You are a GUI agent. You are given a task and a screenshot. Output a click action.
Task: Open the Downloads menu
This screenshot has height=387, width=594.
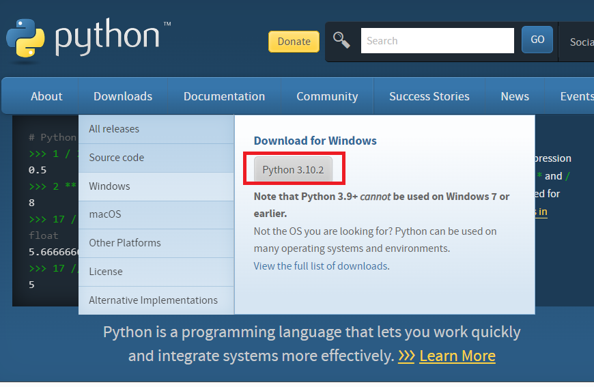tap(123, 96)
